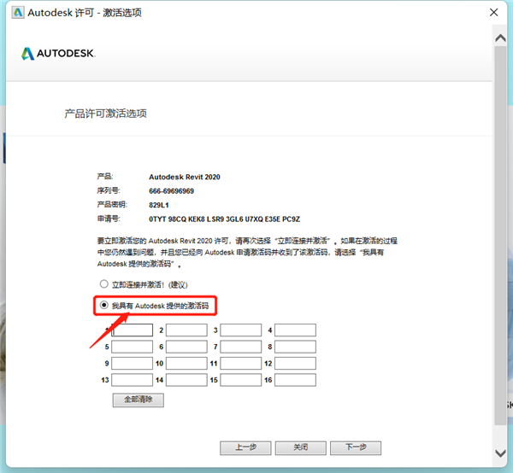The width and height of the screenshot is (513, 473).
Task: Click the 全部清除 button
Action: click(138, 400)
